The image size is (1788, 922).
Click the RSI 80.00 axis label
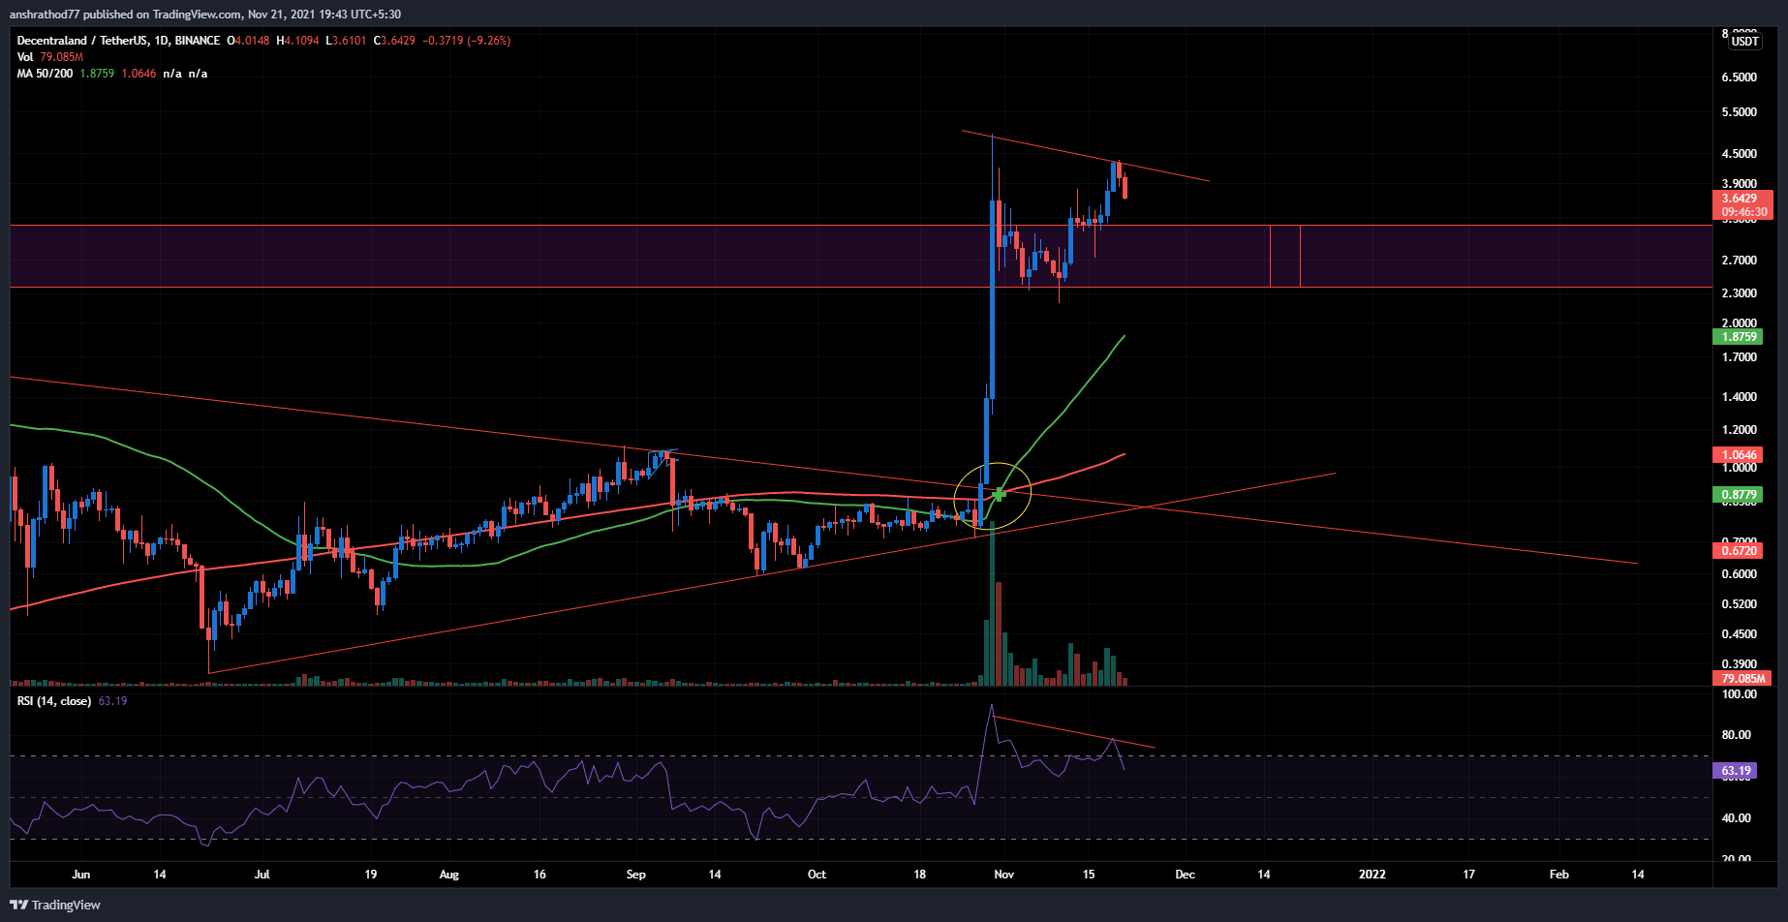click(1736, 735)
